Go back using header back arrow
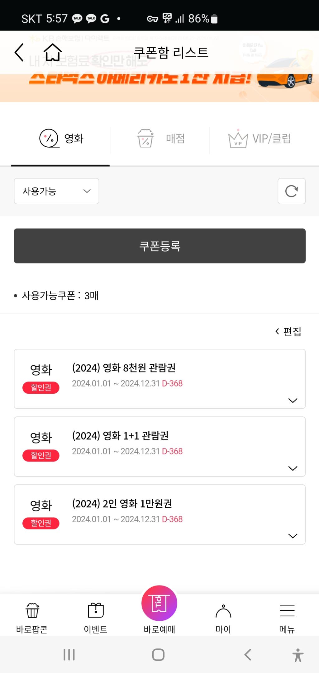 pyautogui.click(x=19, y=52)
